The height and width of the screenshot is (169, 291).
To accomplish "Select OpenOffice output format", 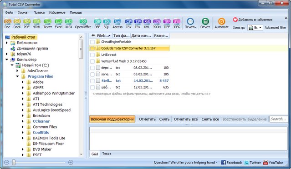I will pyautogui.click(x=83, y=24).
